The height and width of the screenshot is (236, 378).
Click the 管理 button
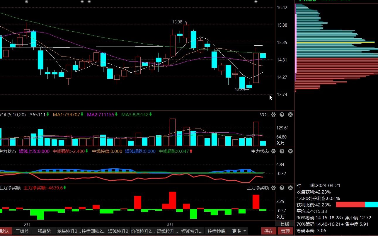(285, 231)
